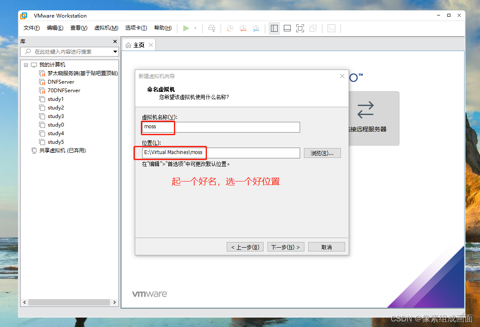Select study0 in the library

tap(56, 125)
